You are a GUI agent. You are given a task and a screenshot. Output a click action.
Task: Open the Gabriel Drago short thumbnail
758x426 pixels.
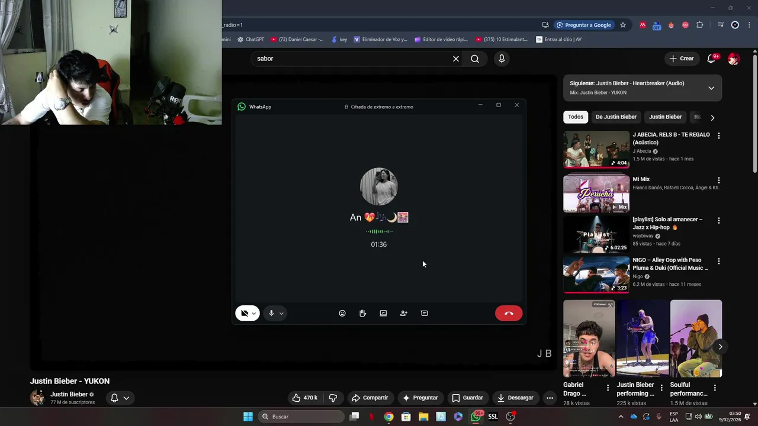[589, 338]
